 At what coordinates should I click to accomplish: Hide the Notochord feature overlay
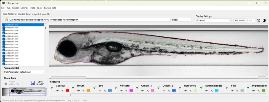click(x=185, y=90)
